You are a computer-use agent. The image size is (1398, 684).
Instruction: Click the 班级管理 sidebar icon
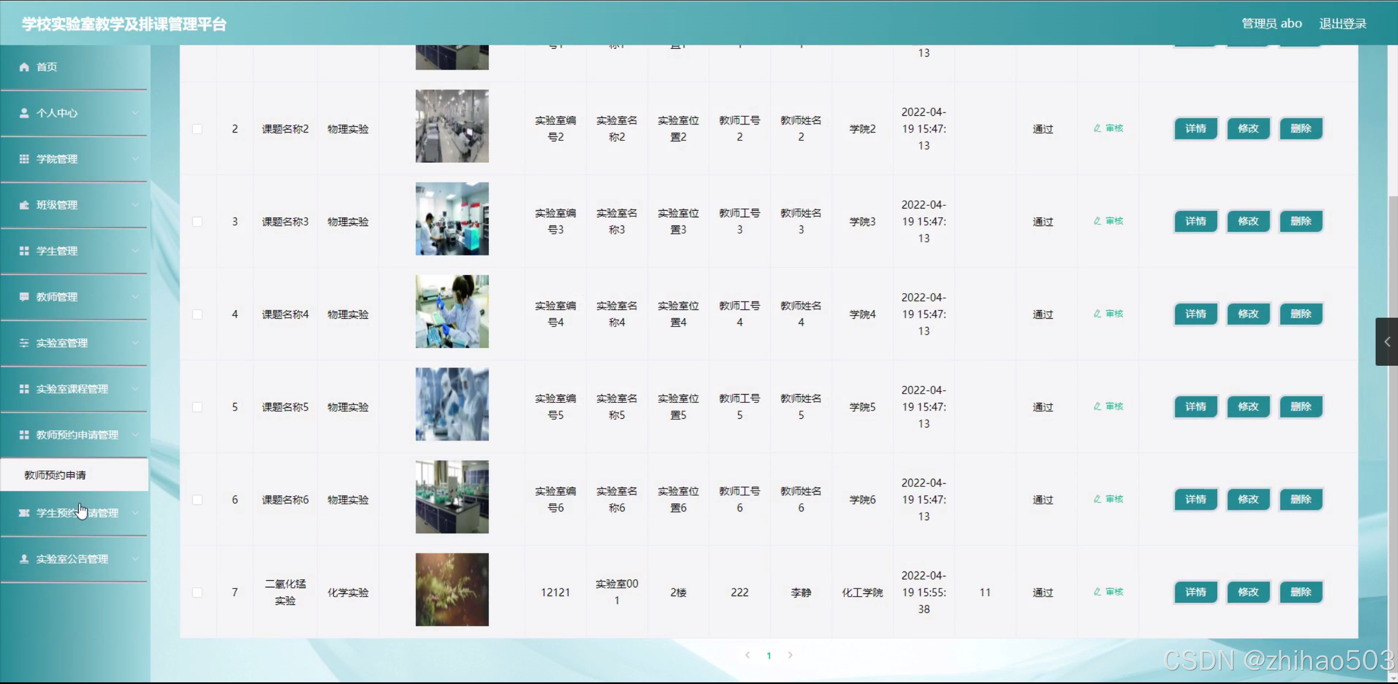24,205
